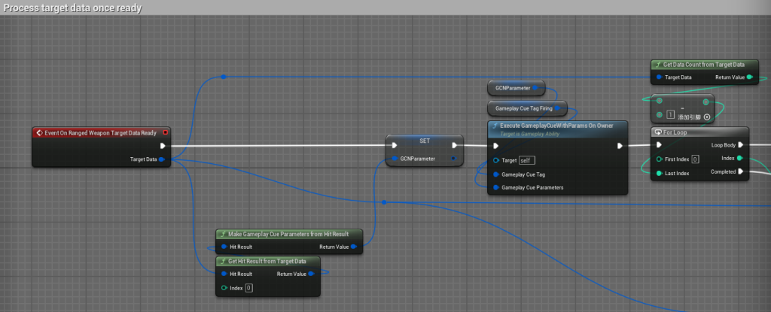Click the First Index value field
The height and width of the screenshot is (312, 771).
695,159
